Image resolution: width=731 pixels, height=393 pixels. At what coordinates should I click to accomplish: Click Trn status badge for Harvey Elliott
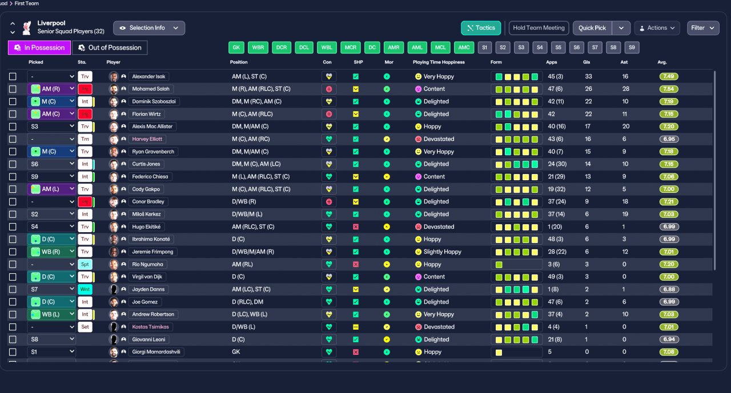coord(85,139)
